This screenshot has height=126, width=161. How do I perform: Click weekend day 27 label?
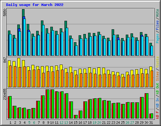[132, 123]
